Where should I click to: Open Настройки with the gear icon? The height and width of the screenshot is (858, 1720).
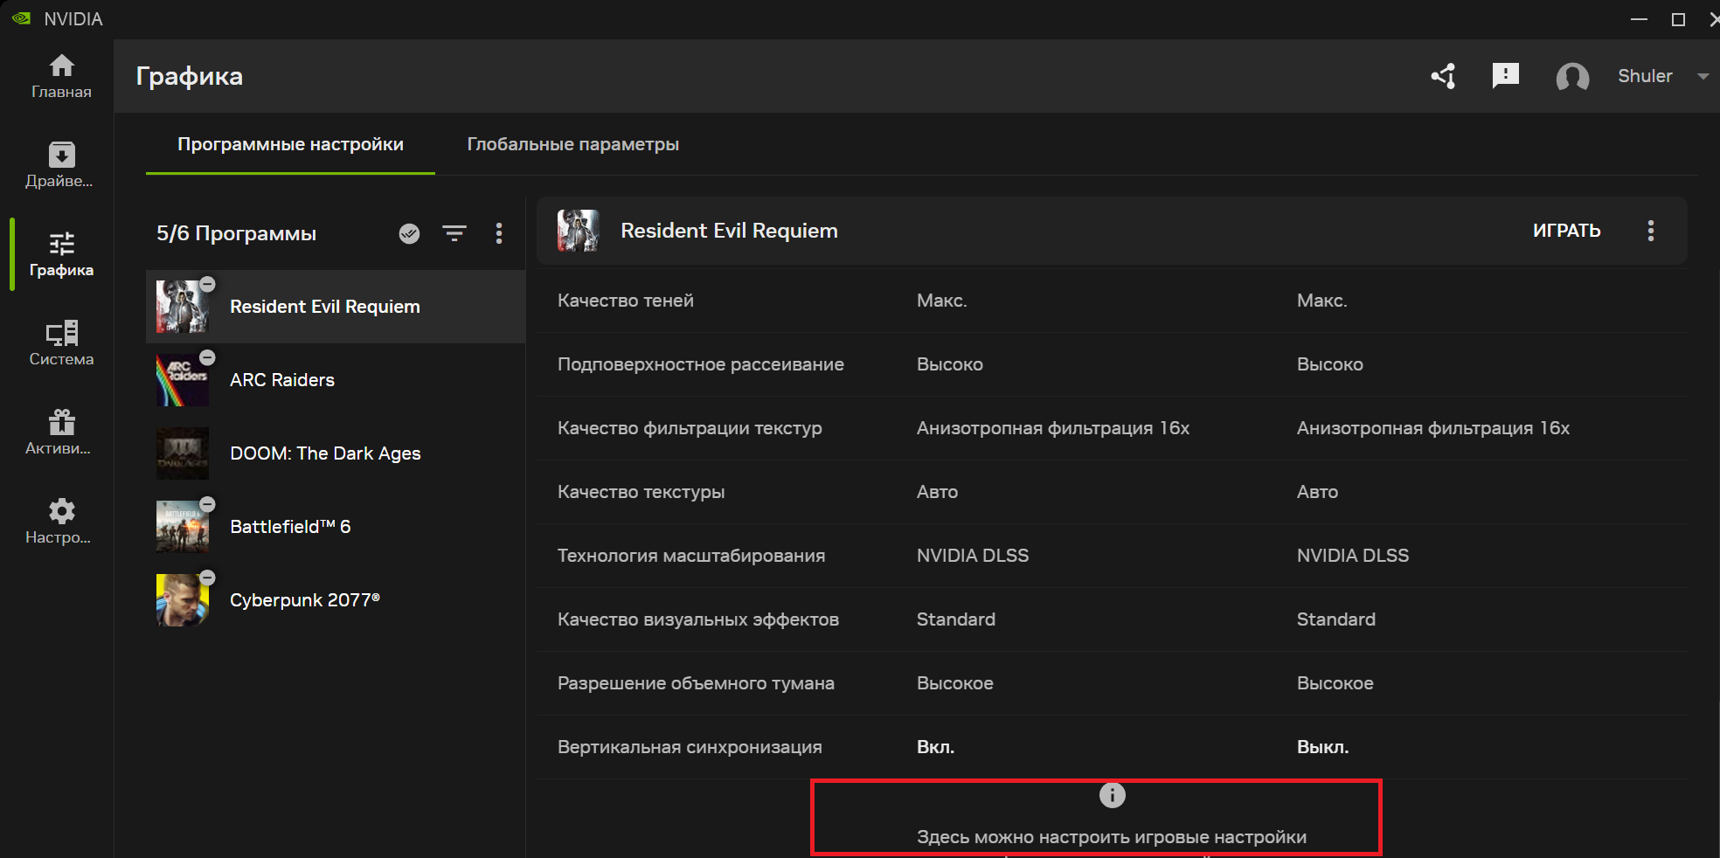point(61,522)
